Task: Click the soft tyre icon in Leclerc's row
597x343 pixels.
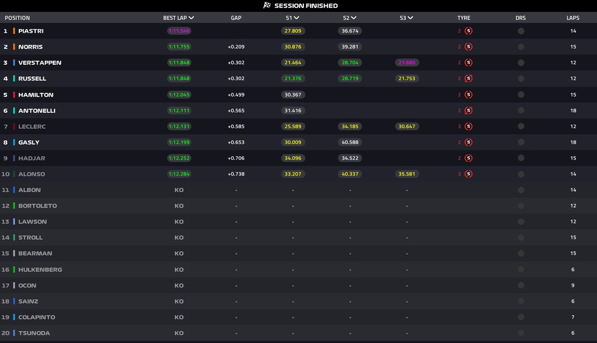Action: point(469,126)
